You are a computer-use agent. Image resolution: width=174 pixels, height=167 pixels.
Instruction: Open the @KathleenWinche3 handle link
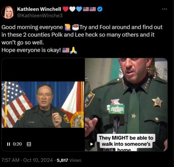coord(40,16)
